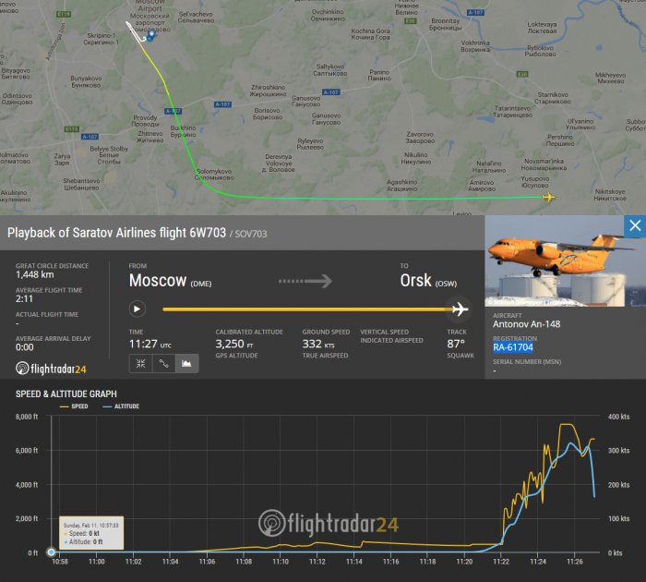Close the flight playback panel

click(x=634, y=226)
